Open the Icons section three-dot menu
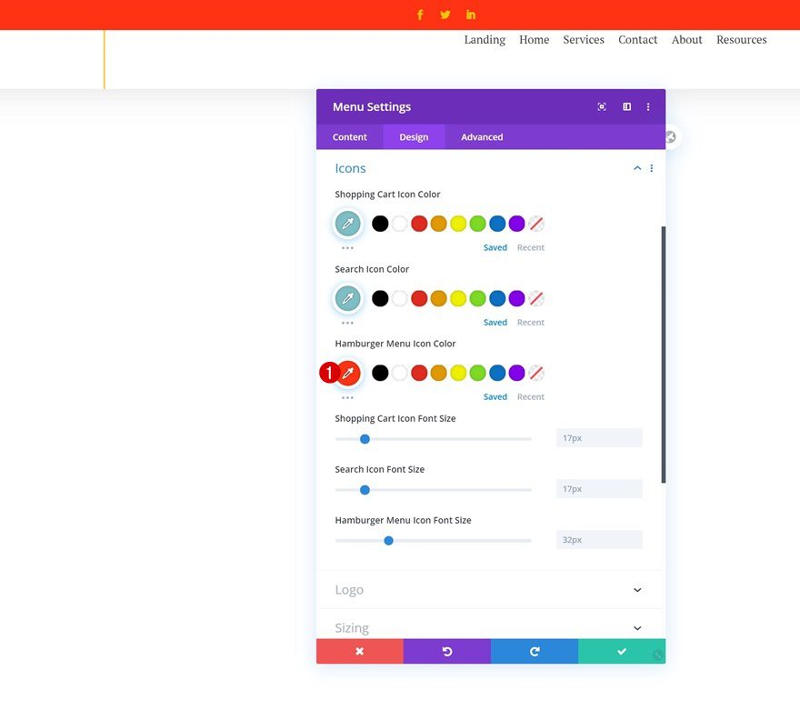800x720 pixels. tap(651, 168)
